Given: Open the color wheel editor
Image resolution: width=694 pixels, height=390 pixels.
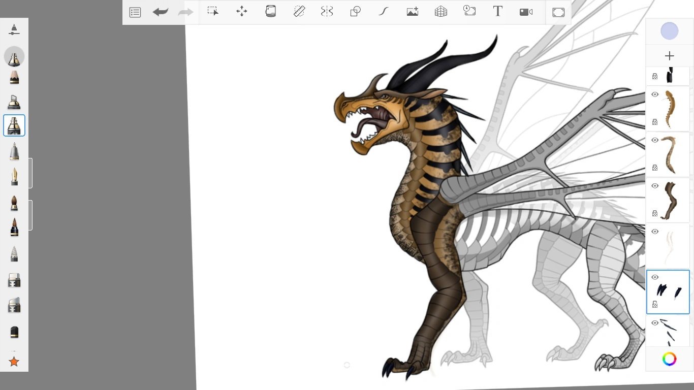Looking at the screenshot, I should click(x=669, y=359).
